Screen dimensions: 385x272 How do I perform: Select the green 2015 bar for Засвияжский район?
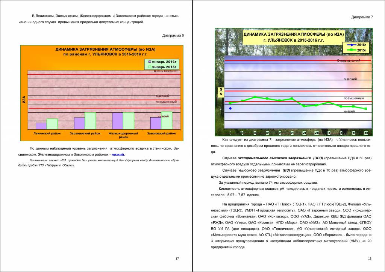tap(90, 121)
